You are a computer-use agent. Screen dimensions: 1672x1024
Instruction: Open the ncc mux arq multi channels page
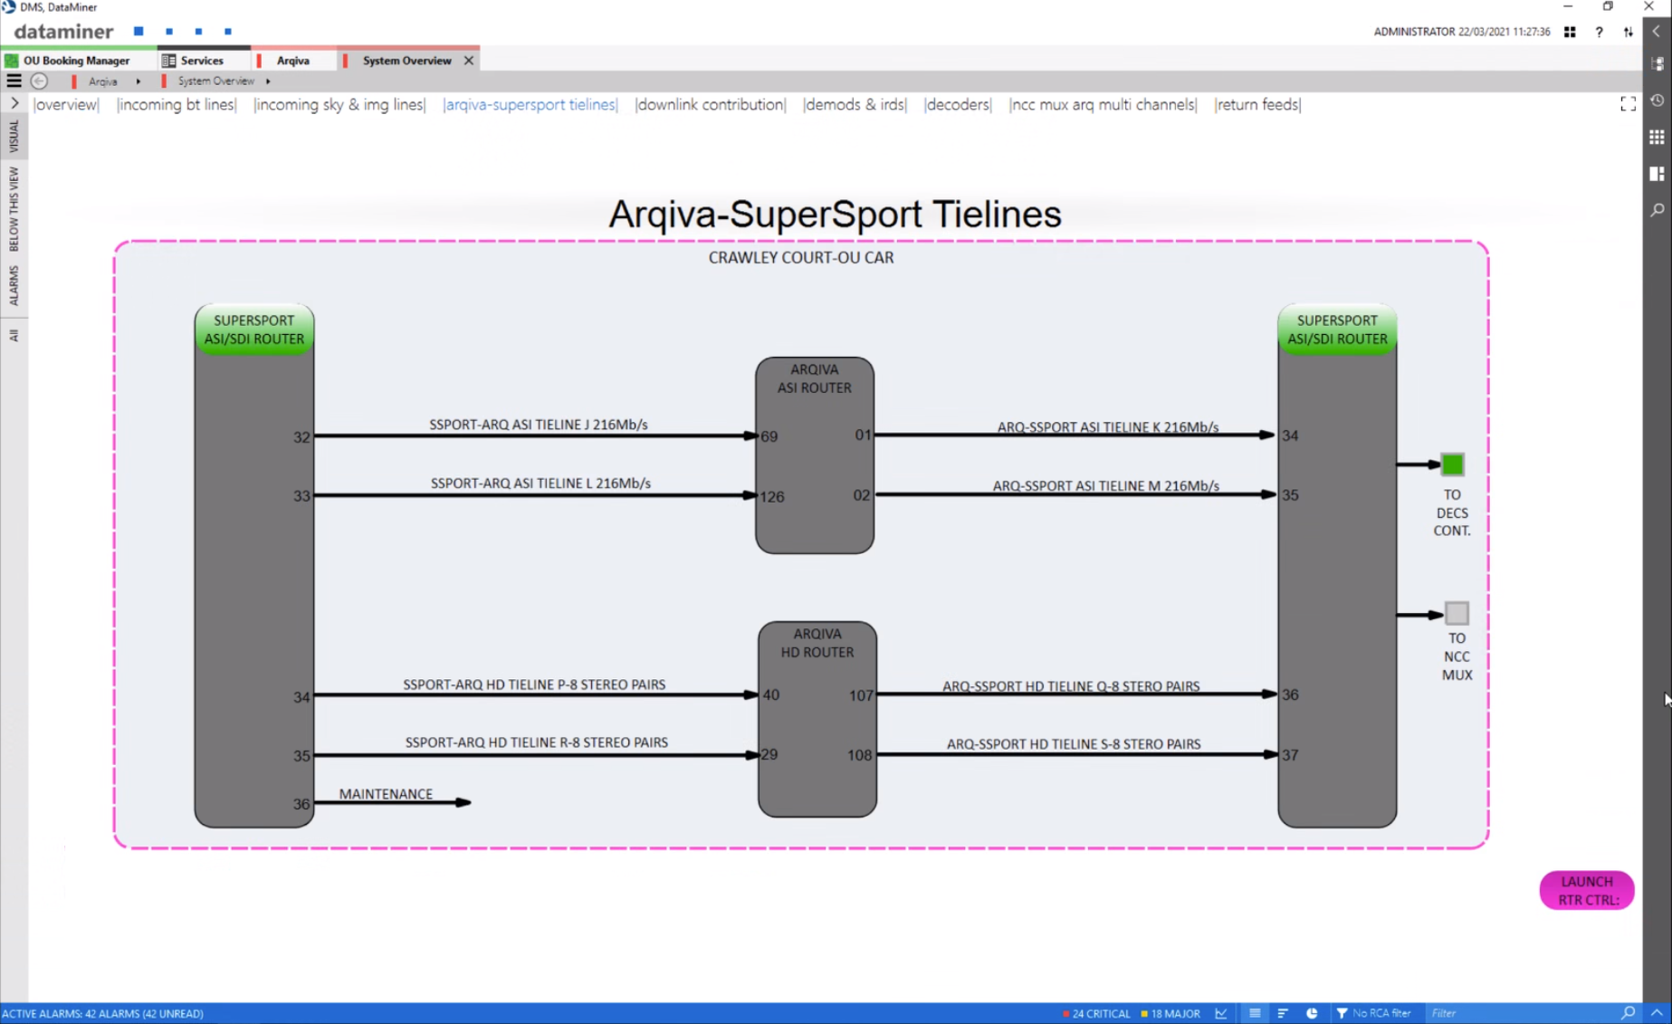coord(1103,104)
